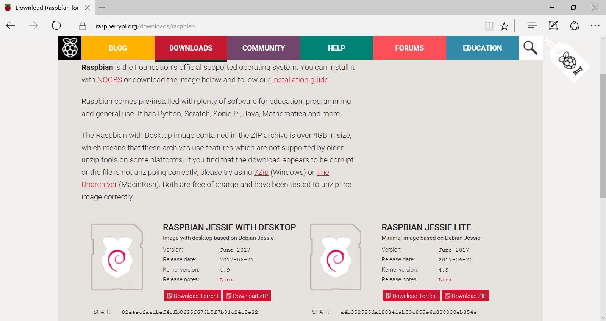
Task: Add page to favorites with star
Action: click(504, 26)
